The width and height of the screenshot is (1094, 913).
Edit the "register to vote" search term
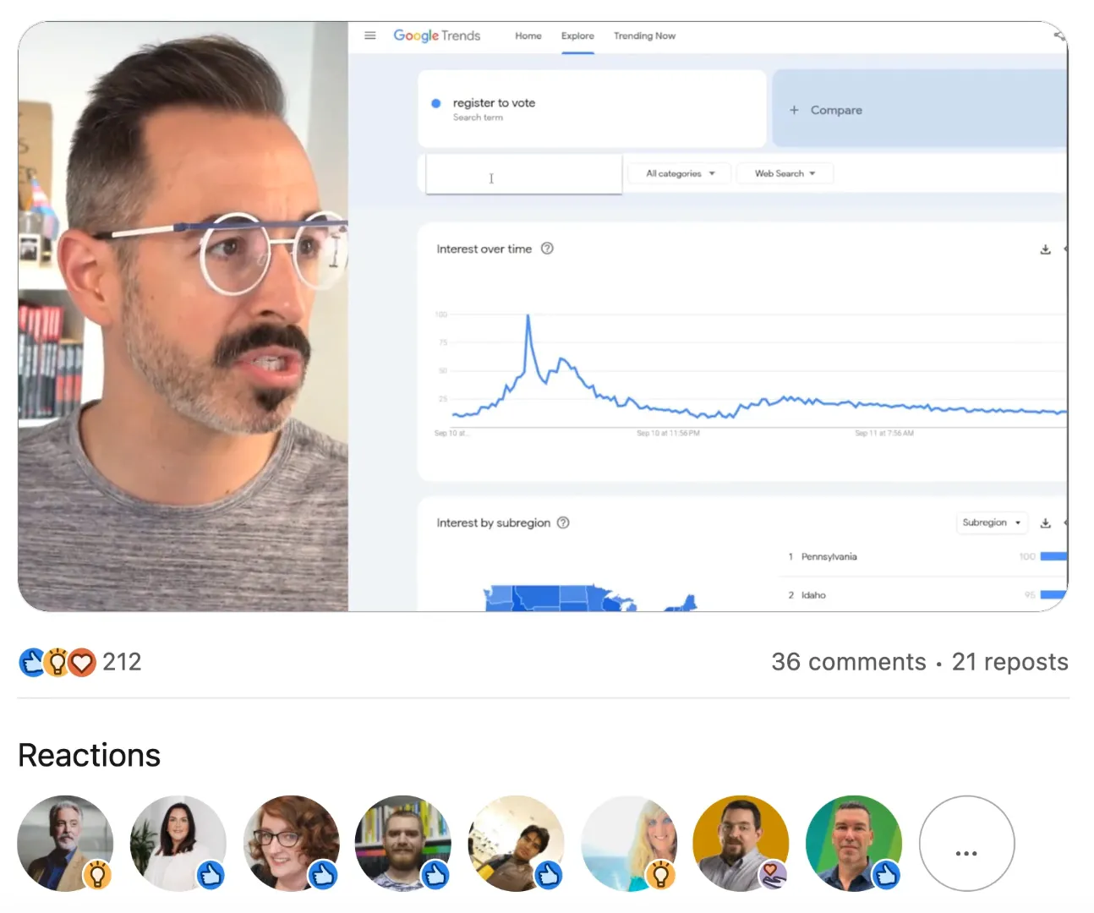[x=592, y=109]
